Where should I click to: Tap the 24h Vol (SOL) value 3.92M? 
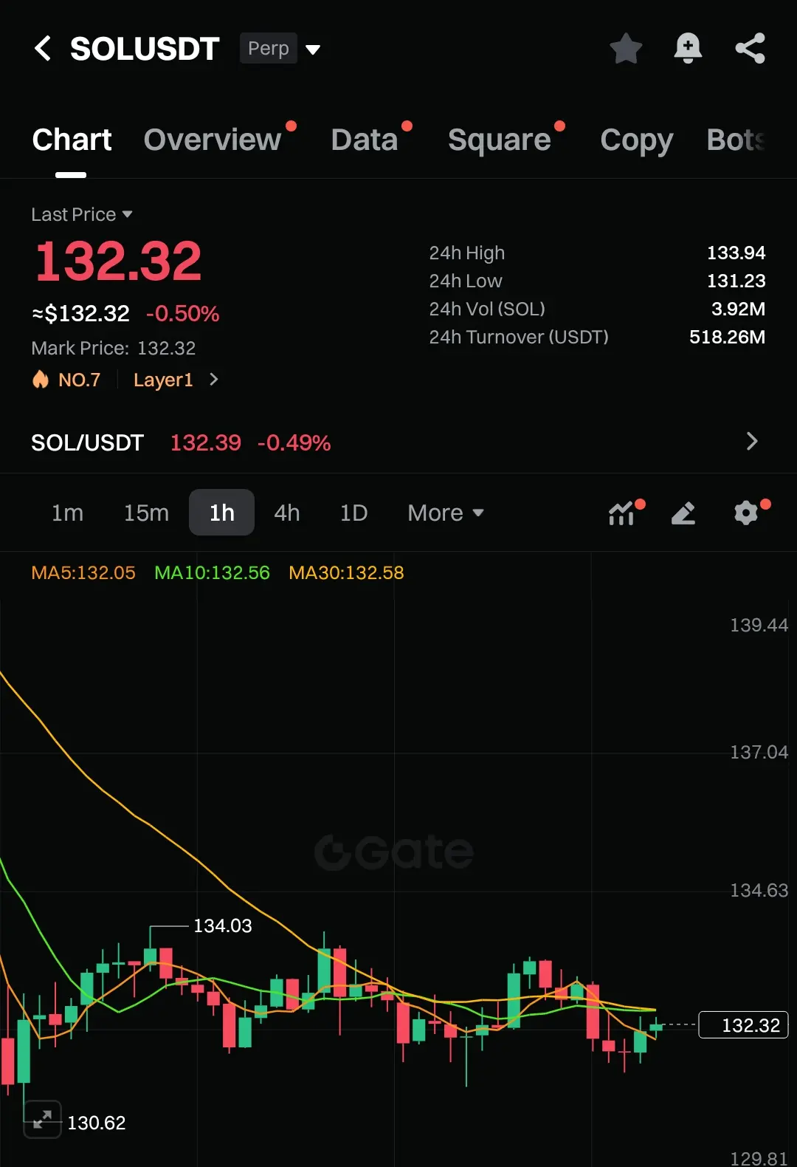738,309
